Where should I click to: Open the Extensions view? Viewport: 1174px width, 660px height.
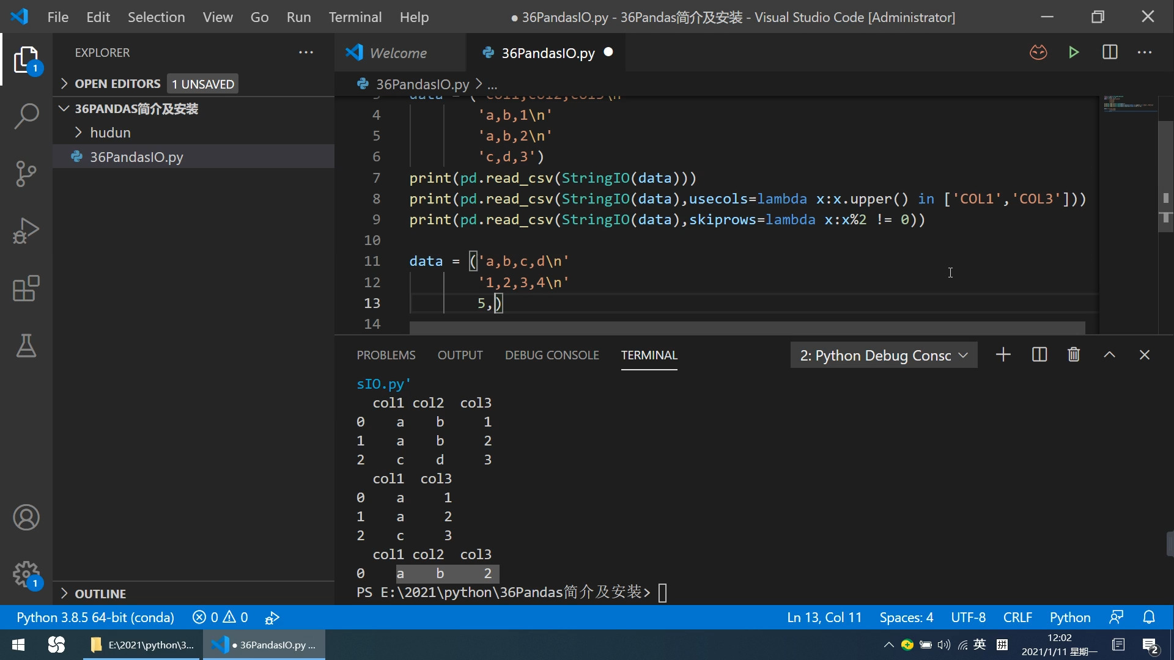[26, 288]
